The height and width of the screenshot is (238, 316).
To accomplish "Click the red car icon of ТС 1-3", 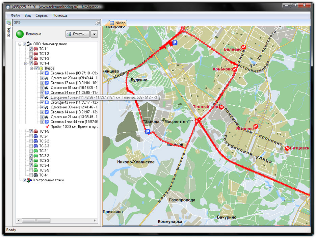I will tap(36, 58).
